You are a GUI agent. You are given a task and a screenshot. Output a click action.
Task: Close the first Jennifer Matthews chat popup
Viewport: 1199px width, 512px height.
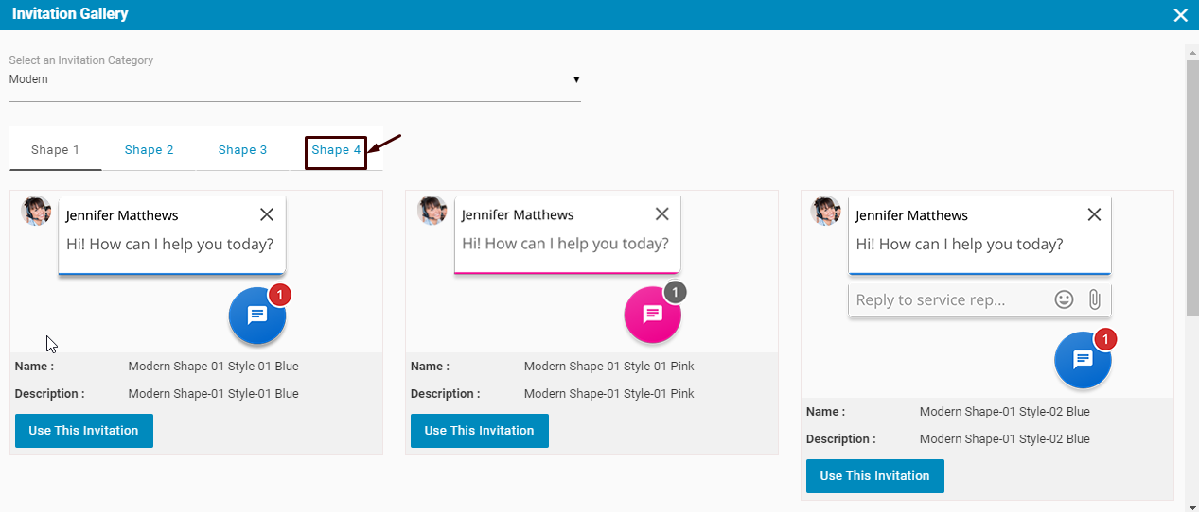tap(267, 214)
